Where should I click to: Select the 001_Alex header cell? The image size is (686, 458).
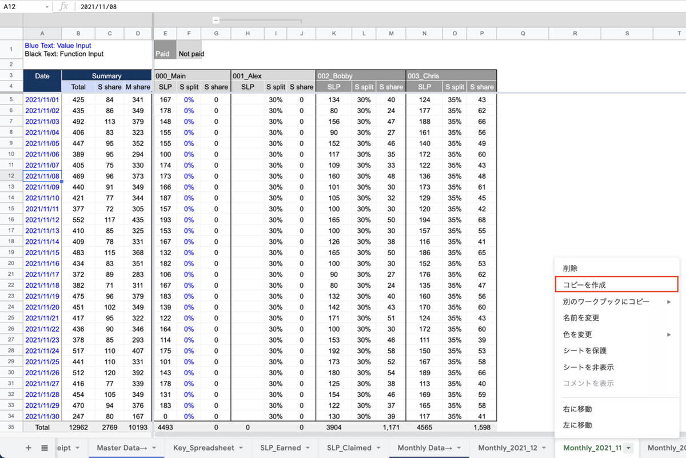[x=273, y=75]
